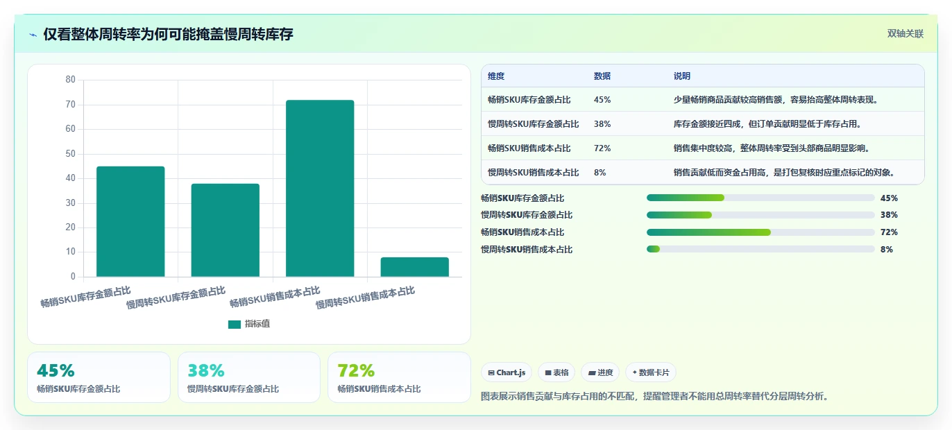The width and height of the screenshot is (952, 430).
Task: Click the 8% figure beside progress bar
Action: tap(887, 250)
